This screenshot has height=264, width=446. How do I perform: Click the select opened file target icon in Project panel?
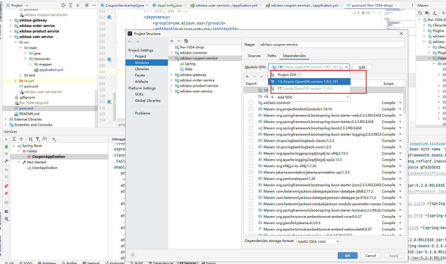pyautogui.click(x=63, y=5)
